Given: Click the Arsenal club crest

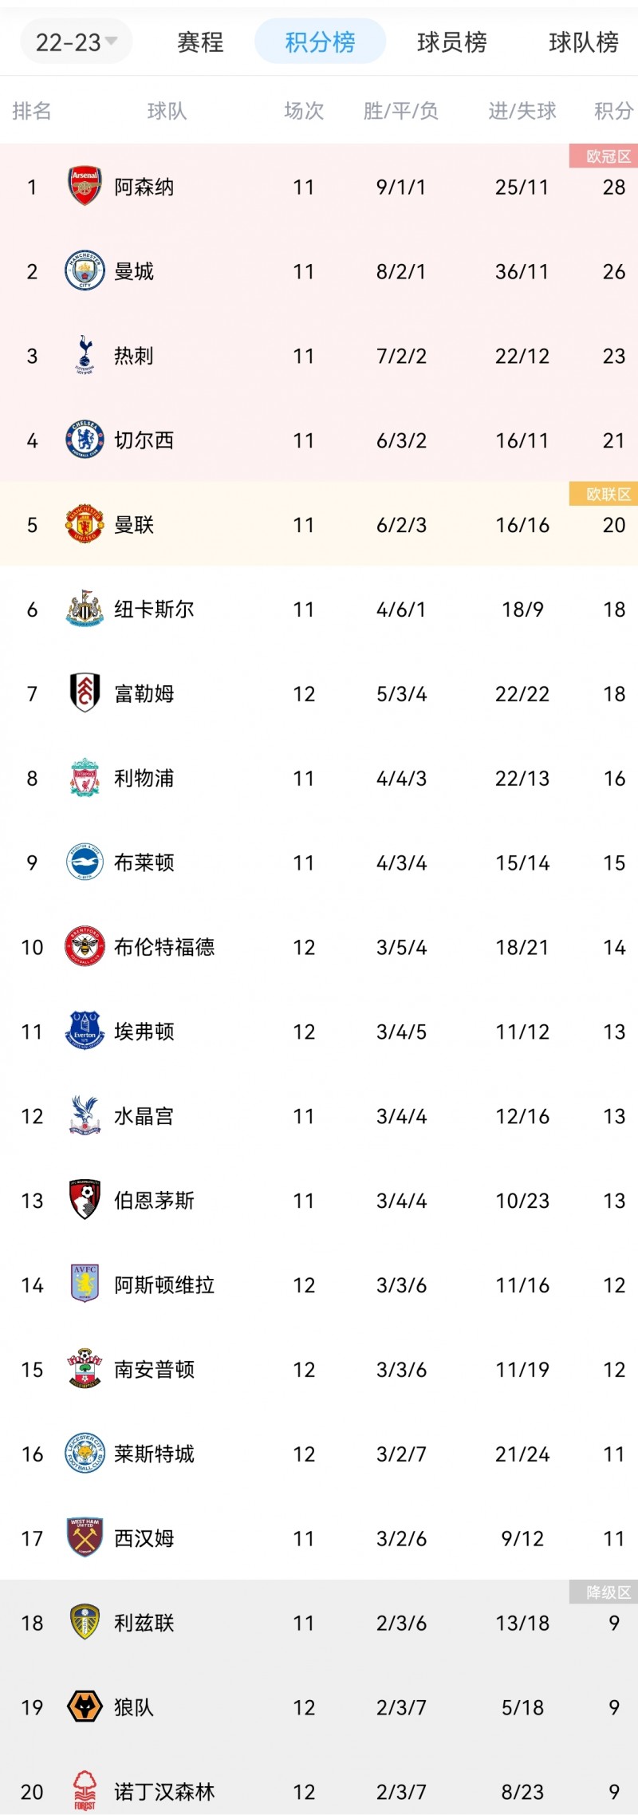Looking at the screenshot, I should (x=85, y=187).
